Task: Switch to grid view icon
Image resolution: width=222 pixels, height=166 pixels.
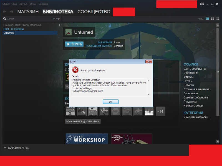Action: [x=218, y=19]
